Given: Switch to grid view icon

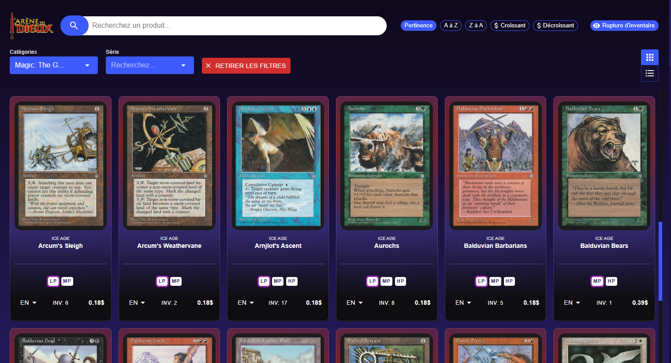Looking at the screenshot, I should (650, 57).
